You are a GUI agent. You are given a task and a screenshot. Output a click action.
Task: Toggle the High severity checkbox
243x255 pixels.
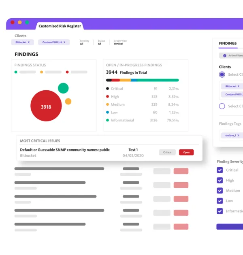pyautogui.click(x=220, y=181)
